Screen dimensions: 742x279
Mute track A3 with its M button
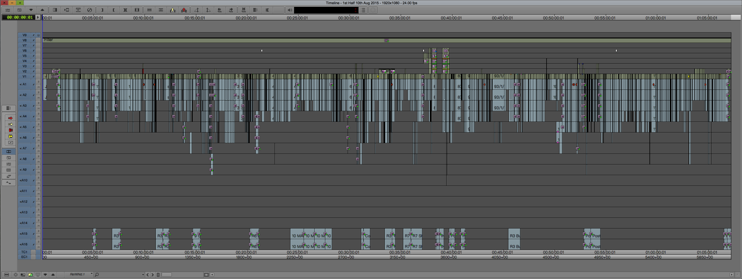coord(38,108)
